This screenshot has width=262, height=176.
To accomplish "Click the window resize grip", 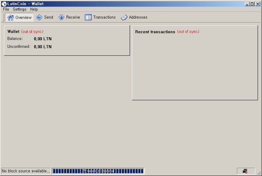I will click(259, 173).
